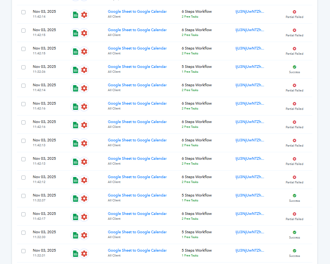Click the red gear icon in the 11:32:36 row
Image resolution: width=330 pixels, height=264 pixels.
click(x=84, y=70)
